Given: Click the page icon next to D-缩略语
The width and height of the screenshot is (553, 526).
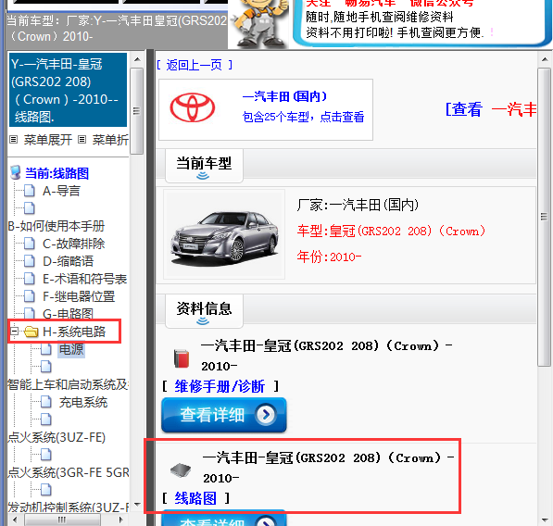Looking at the screenshot, I should pyautogui.click(x=30, y=261).
